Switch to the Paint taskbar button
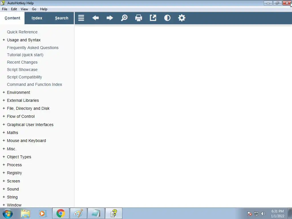The width and height of the screenshot is (292, 219). click(x=78, y=213)
